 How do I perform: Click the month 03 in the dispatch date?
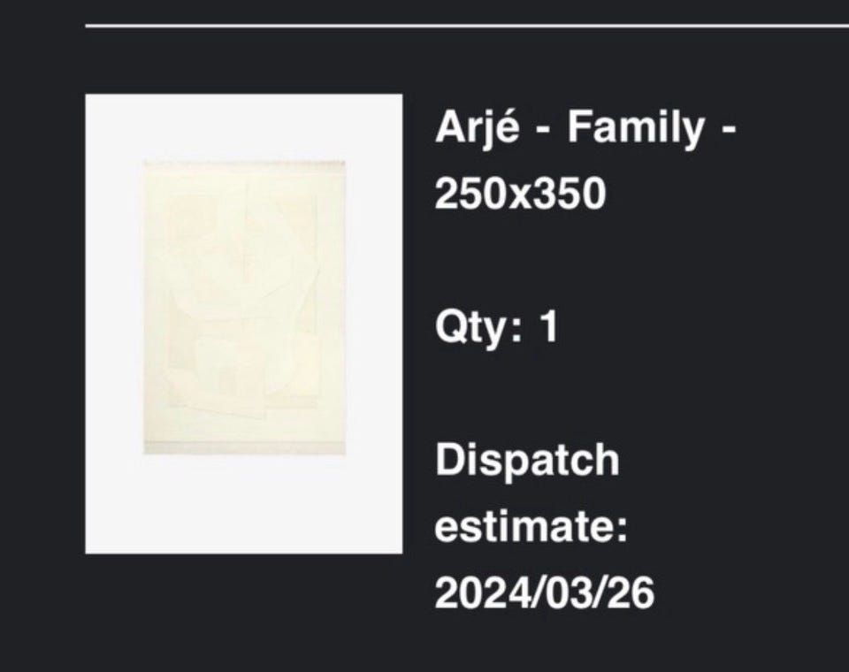566,593
